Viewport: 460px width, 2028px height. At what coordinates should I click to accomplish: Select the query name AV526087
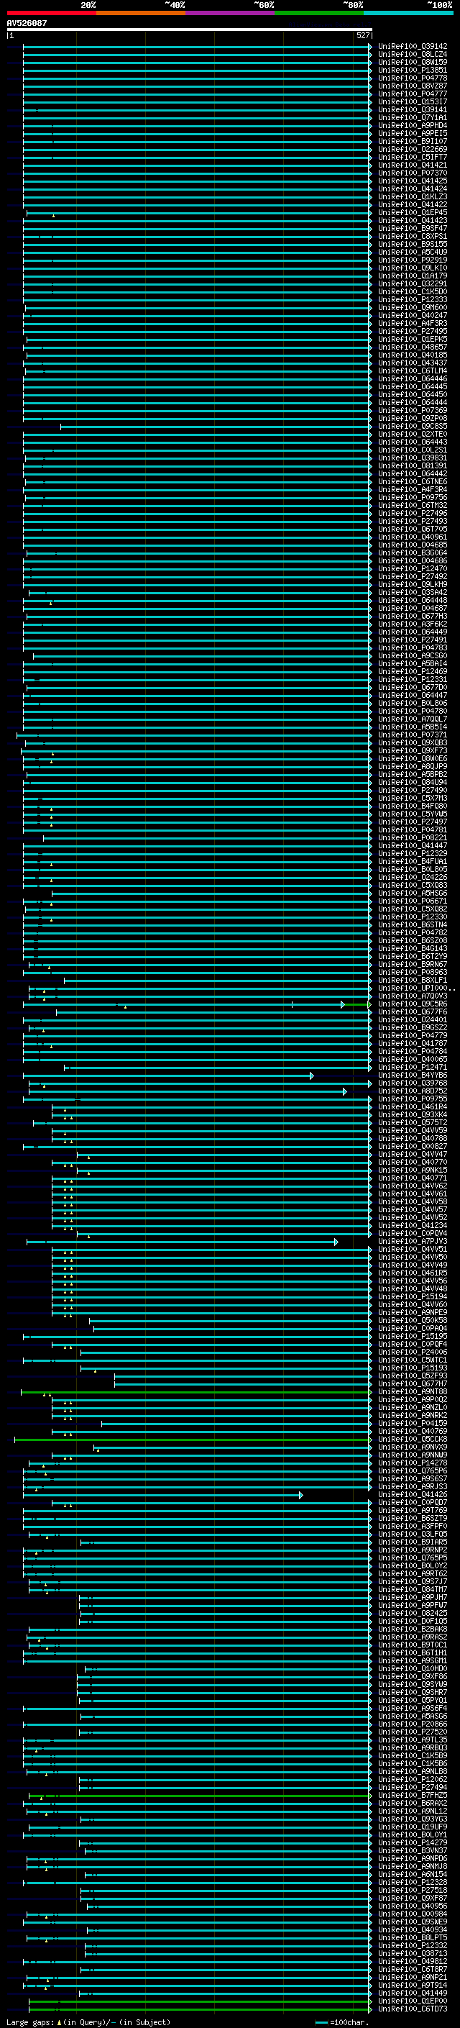coord(27,23)
